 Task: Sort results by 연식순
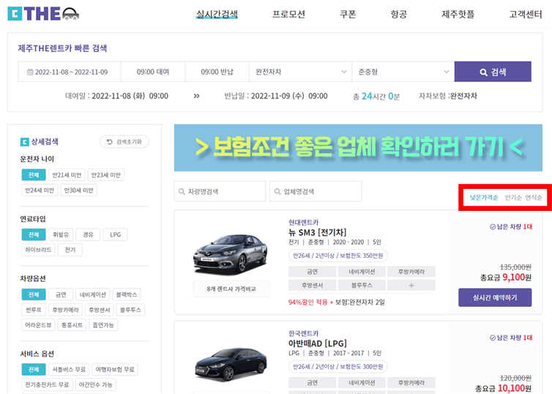(x=534, y=198)
